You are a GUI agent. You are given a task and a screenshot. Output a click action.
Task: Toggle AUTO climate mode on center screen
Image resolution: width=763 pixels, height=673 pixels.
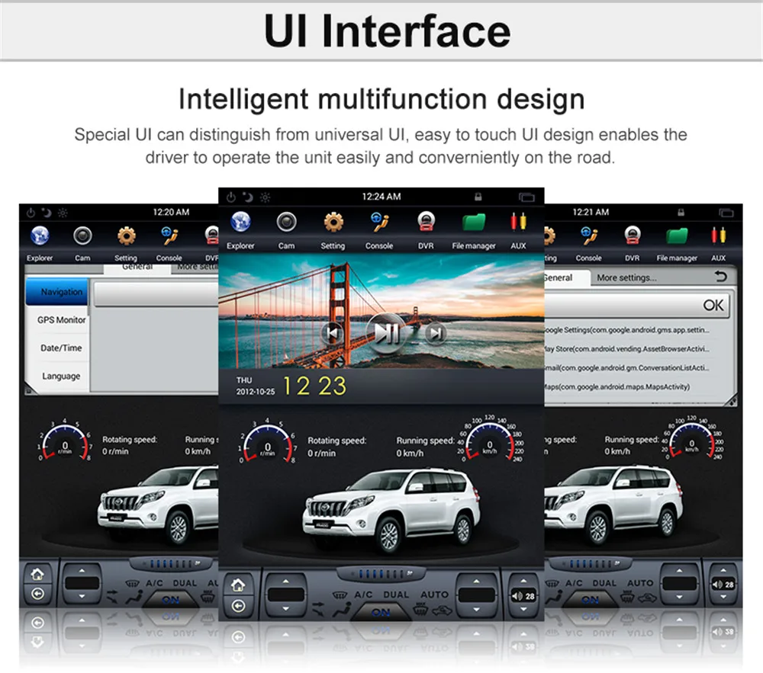[x=434, y=594]
